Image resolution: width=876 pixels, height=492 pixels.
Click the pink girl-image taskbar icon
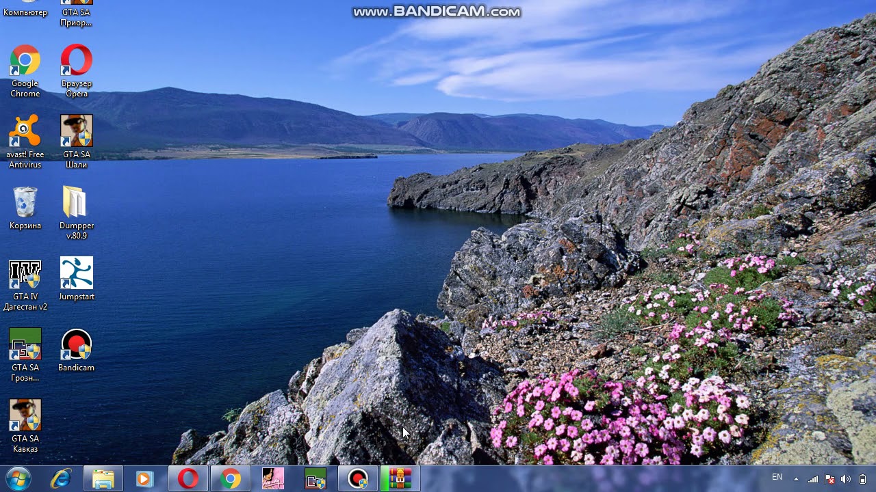(x=273, y=479)
